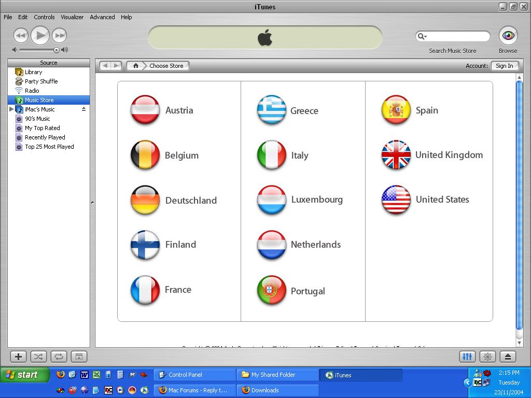Eject iMac's Music shared library
This screenshot has height=398, width=531.
click(83, 109)
